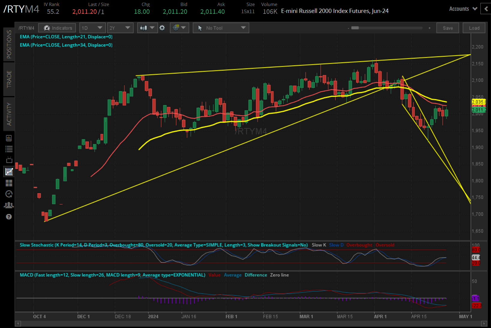
Task: Select the charts grid icon in sidebar
Action: (x=9, y=172)
